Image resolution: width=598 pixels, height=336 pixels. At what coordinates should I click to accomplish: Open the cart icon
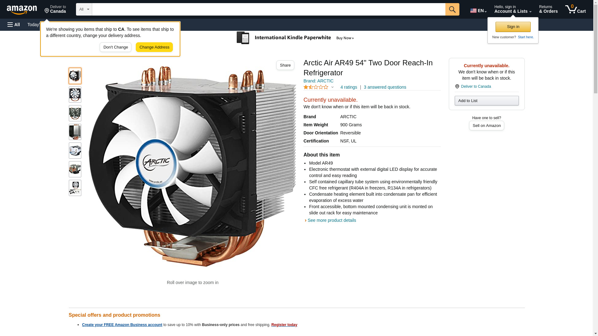pyautogui.click(x=576, y=9)
